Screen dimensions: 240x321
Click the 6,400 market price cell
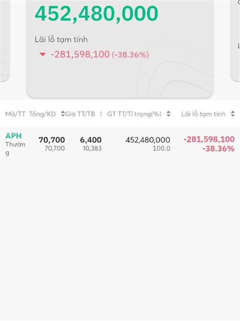coord(91,140)
